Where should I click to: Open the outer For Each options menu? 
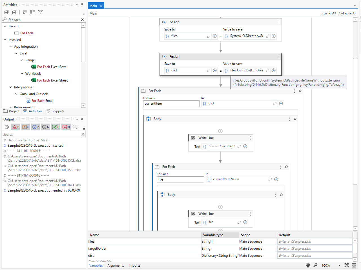click(x=294, y=91)
